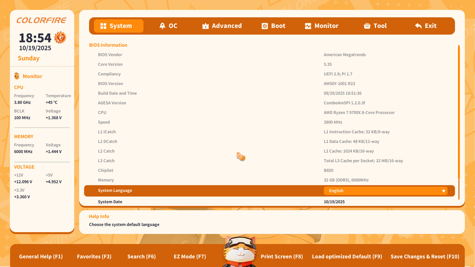Click the Boot power icon
The height and width of the screenshot is (267, 475).
(x=265, y=26)
